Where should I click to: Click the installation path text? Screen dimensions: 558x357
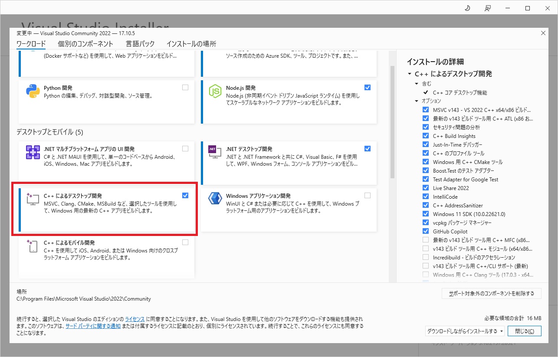point(84,299)
